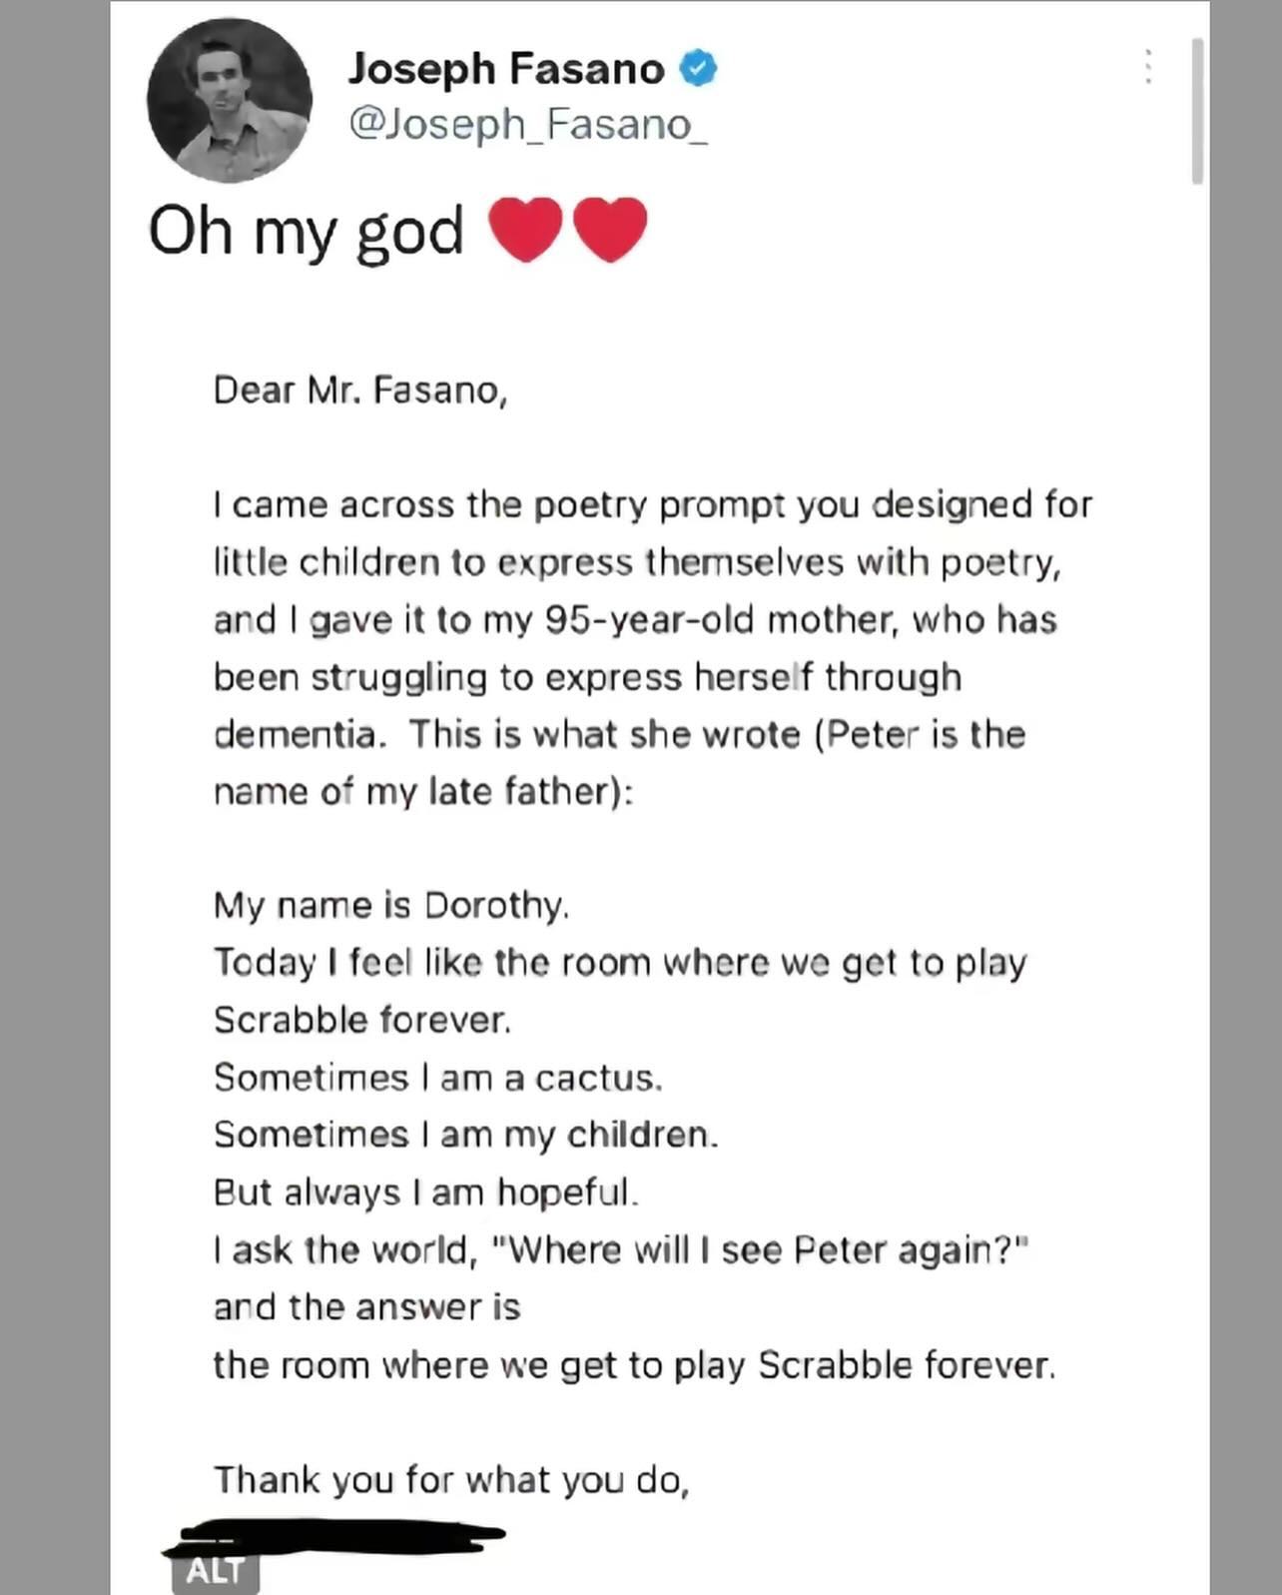The width and height of the screenshot is (1282, 1595).
Task: Click the blacked-out signature scribble
Action: pos(334,1538)
